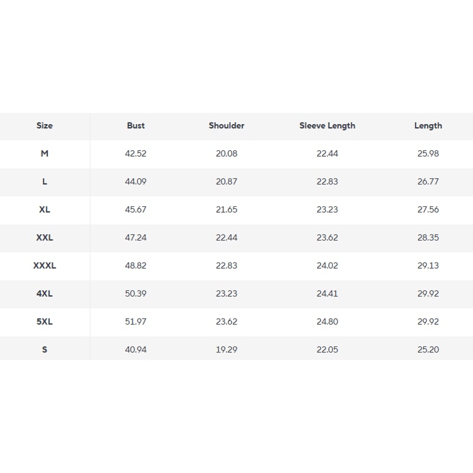Click shoulder value 20.87
Viewport: 473px width, 473px height.
pyautogui.click(x=226, y=182)
